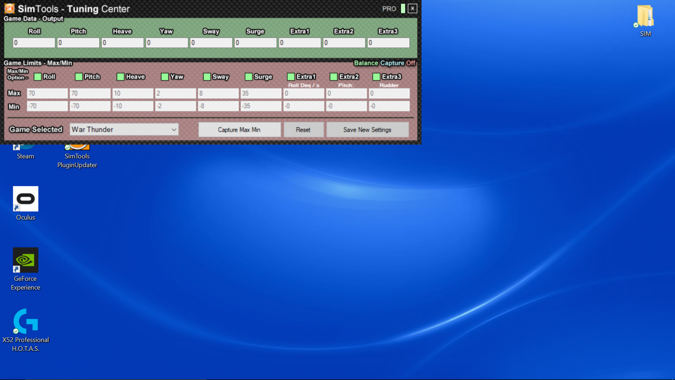Close the SimTools Tuning Center window
The image size is (675, 380).
tap(413, 8)
